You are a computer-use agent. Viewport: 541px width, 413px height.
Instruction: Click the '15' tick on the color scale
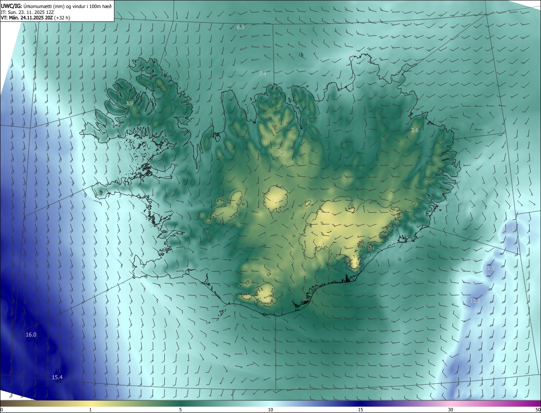pos(361,410)
